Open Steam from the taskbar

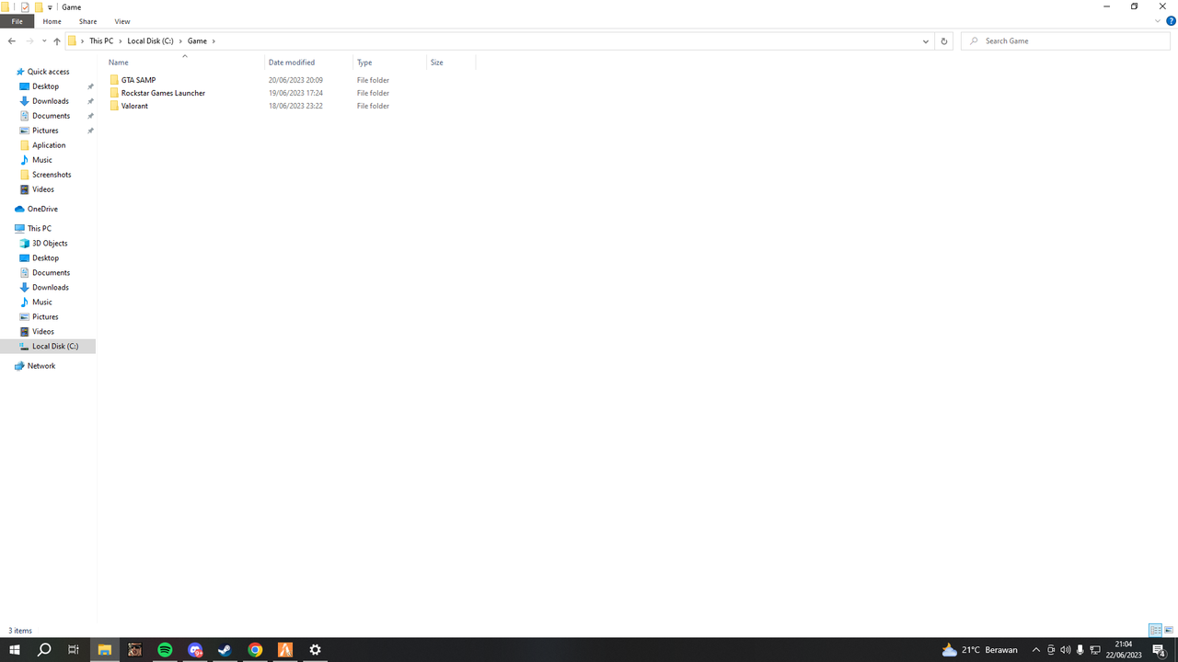(225, 650)
